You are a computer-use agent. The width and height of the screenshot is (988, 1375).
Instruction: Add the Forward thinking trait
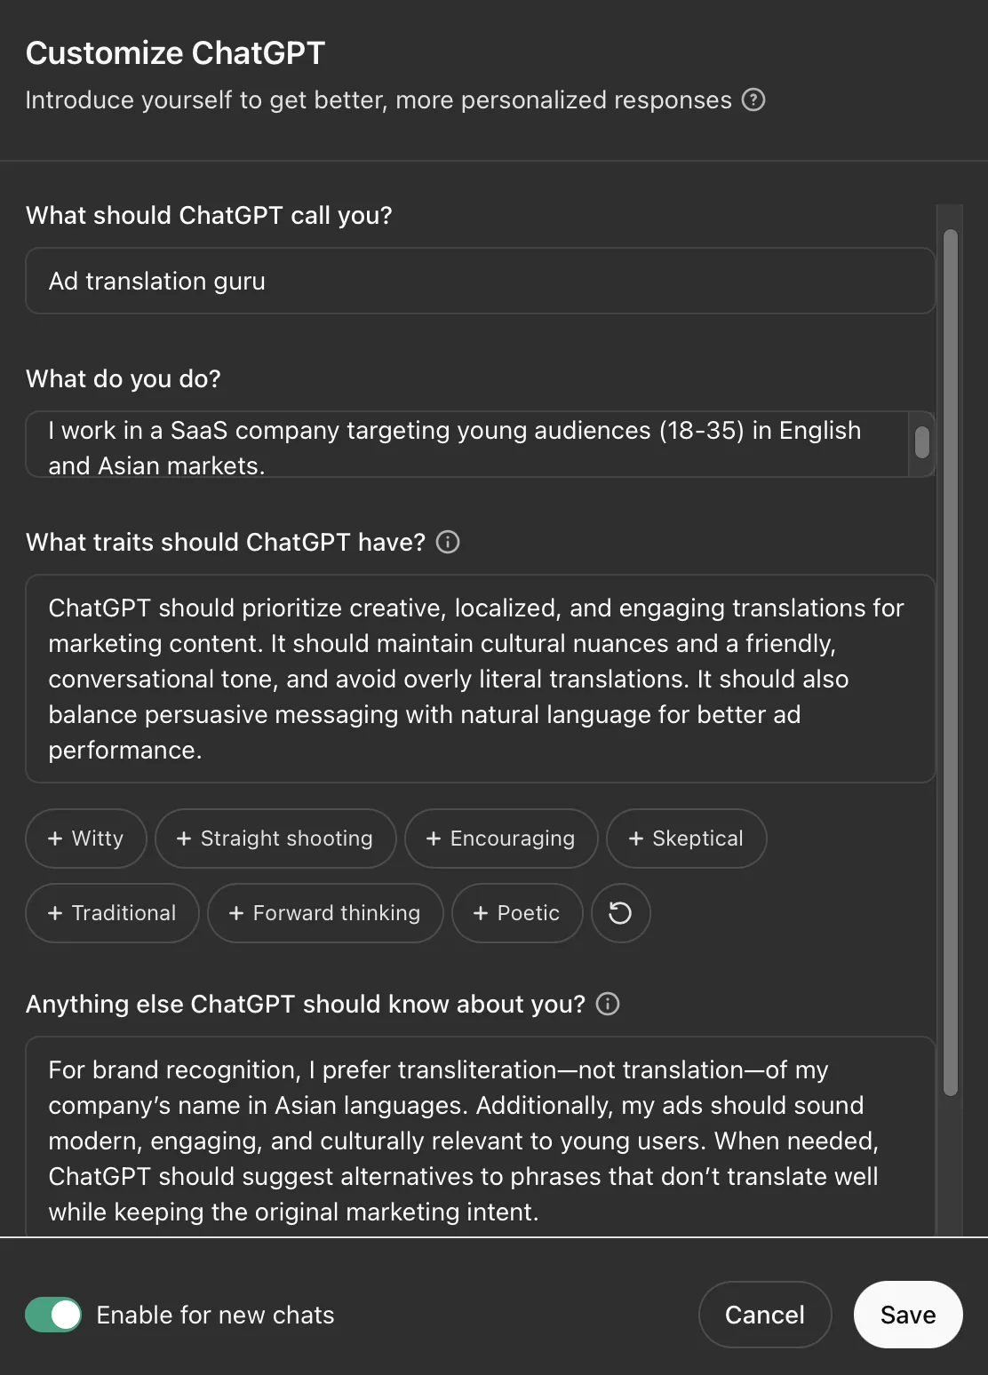[324, 913]
